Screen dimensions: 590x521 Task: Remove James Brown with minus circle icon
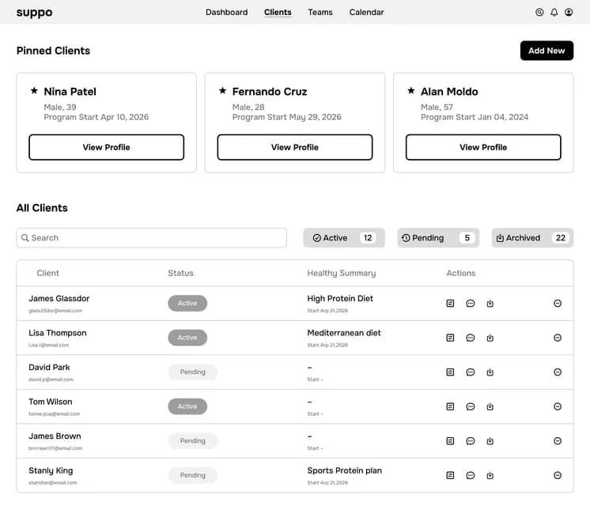pyautogui.click(x=558, y=441)
